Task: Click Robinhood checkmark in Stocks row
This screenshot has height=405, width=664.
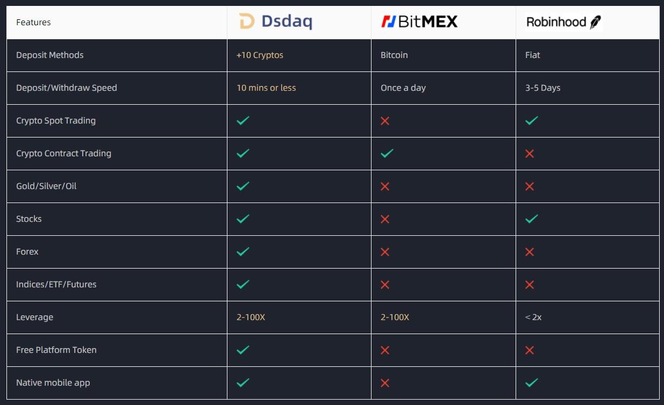Action: [532, 219]
